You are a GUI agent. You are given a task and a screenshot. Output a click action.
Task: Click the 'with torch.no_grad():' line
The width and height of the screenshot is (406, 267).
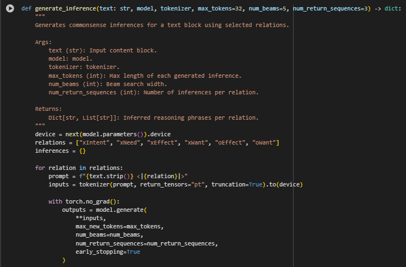[84, 202]
